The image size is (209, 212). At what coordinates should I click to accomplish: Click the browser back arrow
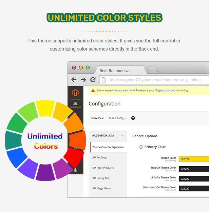(74, 80)
